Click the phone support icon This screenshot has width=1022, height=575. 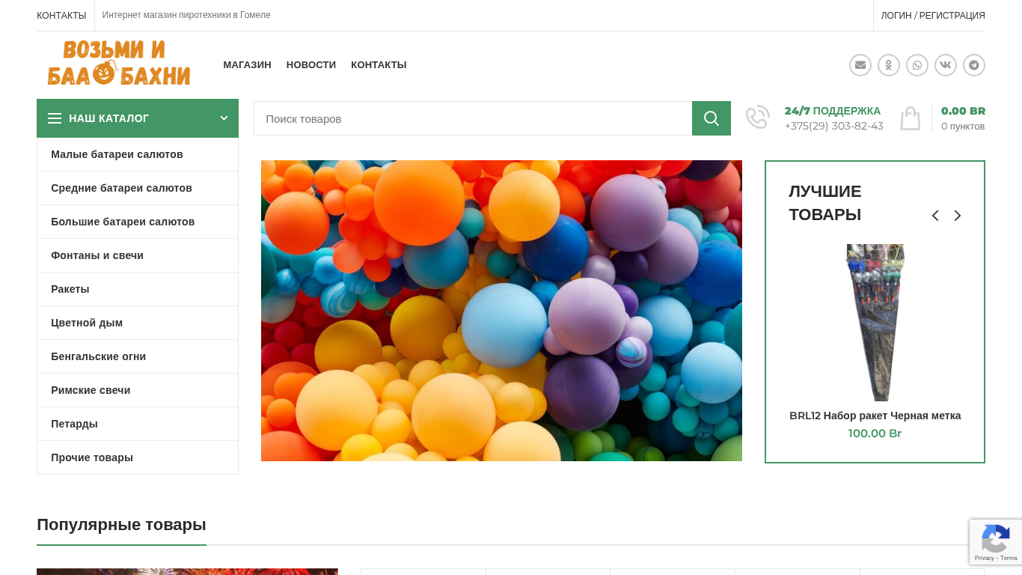pos(758,118)
